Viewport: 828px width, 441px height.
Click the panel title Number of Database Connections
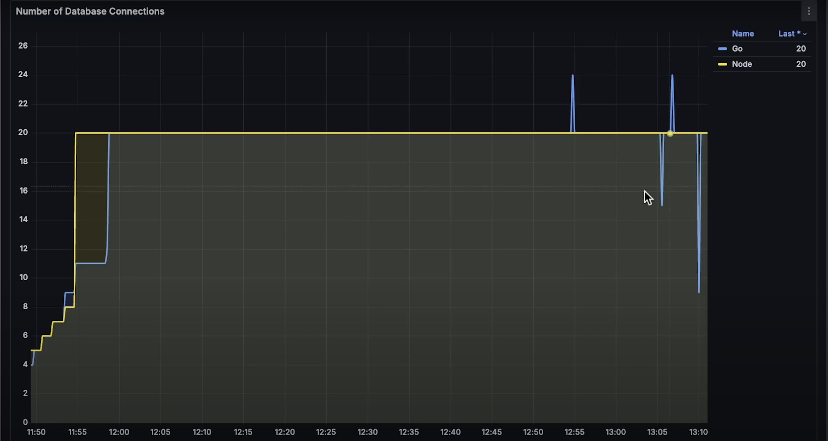[90, 11]
